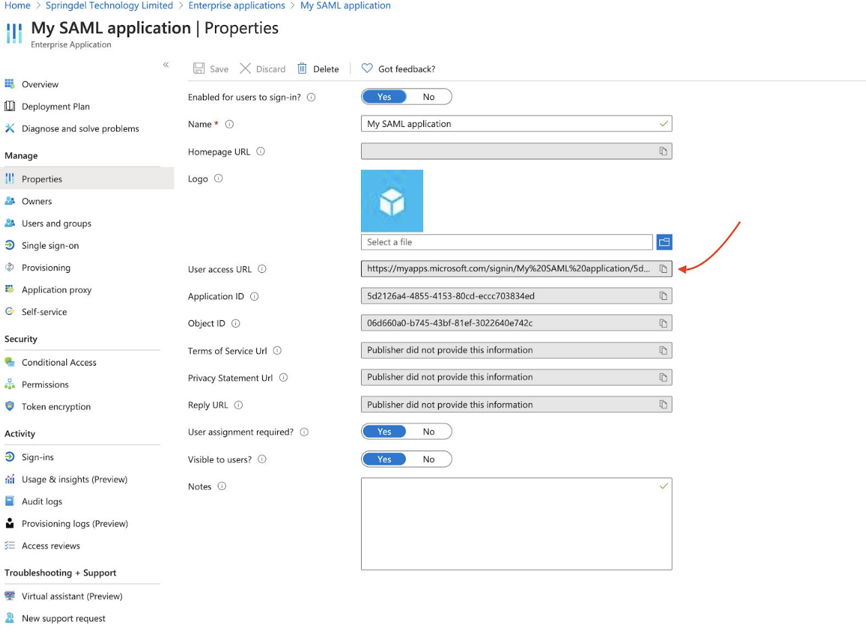The image size is (866, 633).
Task: Click info icon beside User access URL
Action: [262, 269]
